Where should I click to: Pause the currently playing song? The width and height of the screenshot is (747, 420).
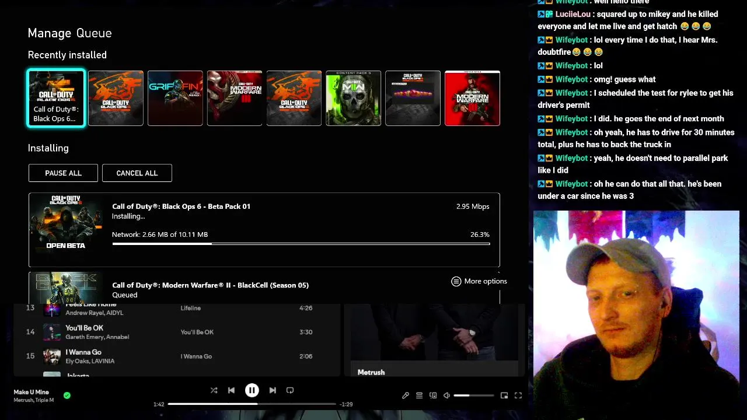pos(252,390)
